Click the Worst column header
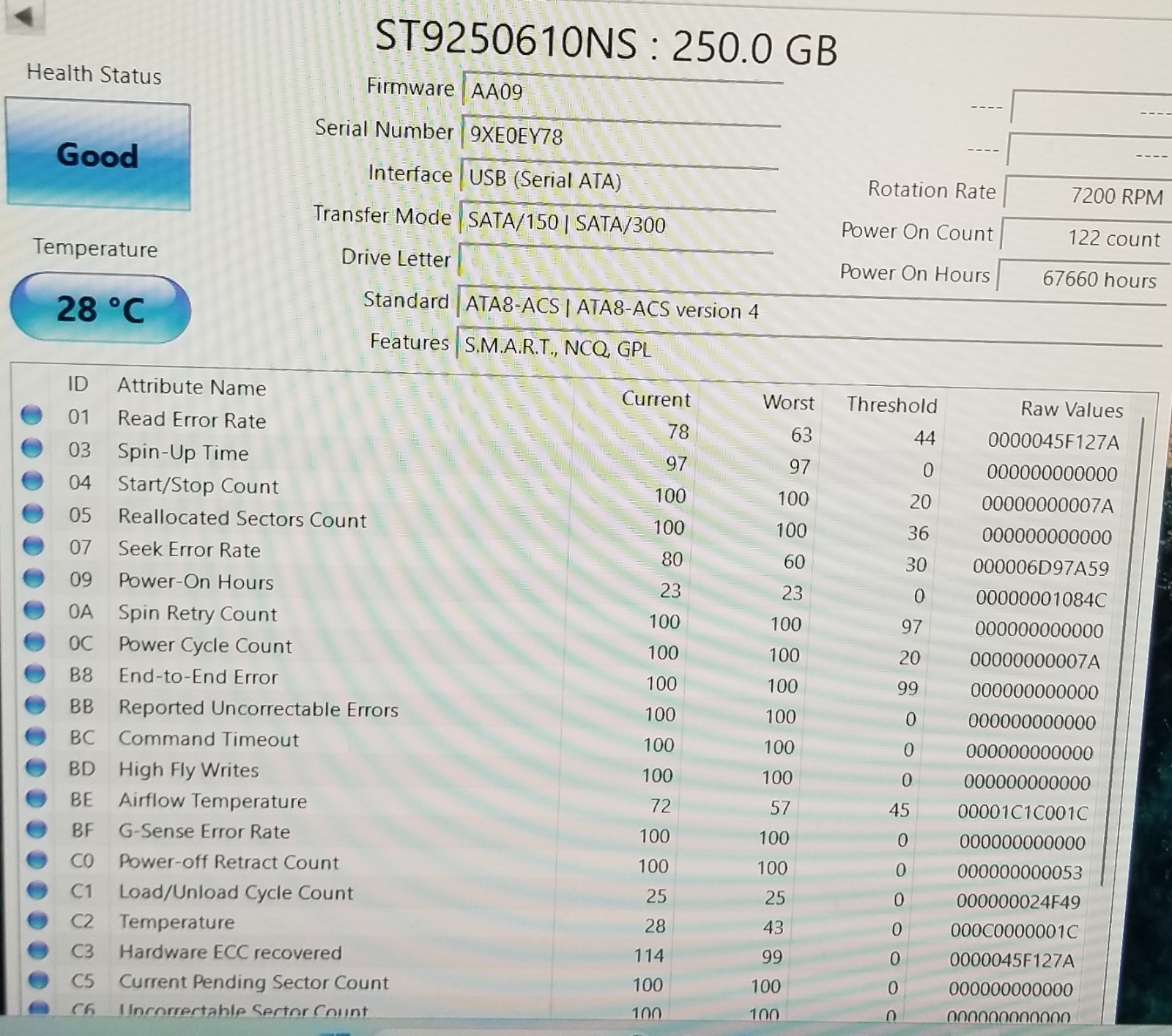This screenshot has width=1172, height=1036. 788,402
